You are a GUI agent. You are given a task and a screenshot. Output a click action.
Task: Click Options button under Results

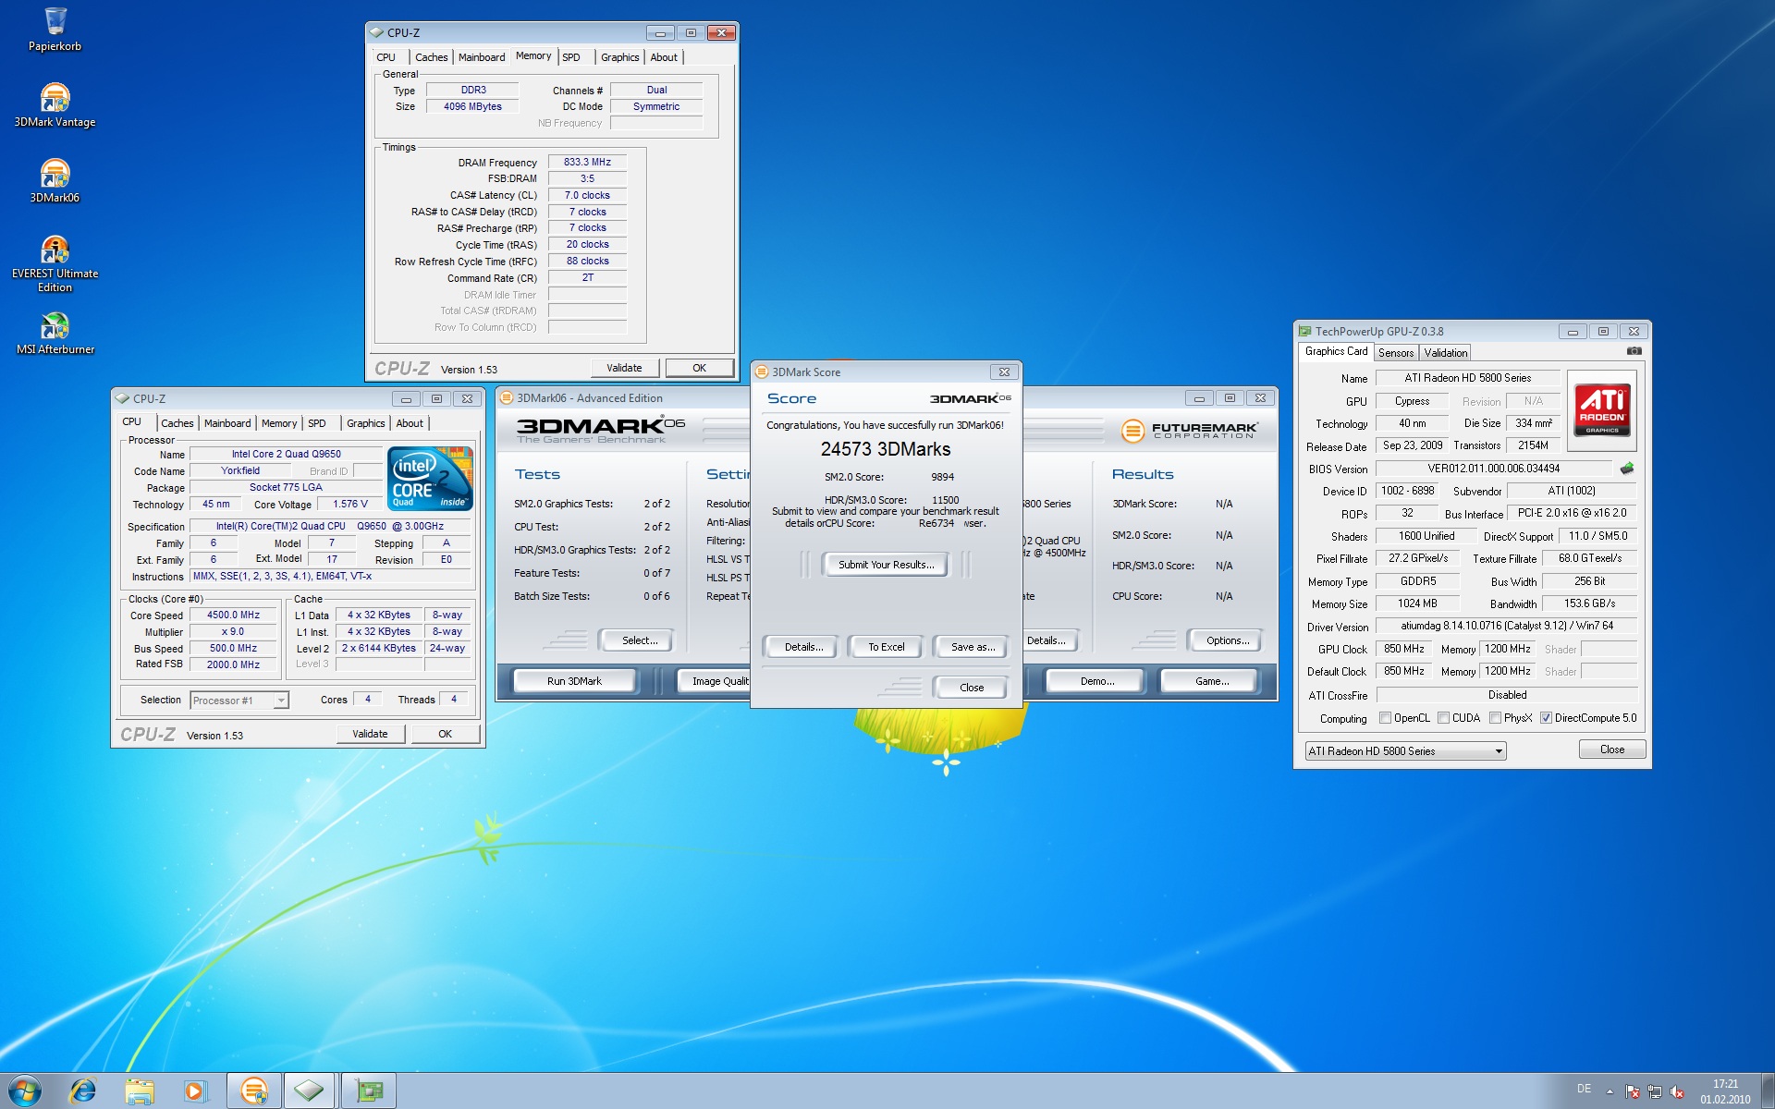pos(1227,640)
